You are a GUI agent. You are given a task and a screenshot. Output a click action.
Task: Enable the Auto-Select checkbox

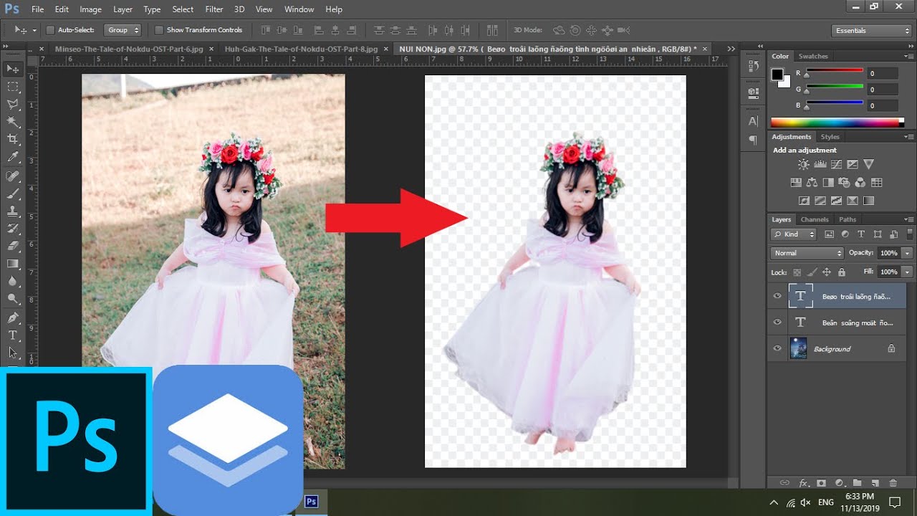[x=50, y=30]
